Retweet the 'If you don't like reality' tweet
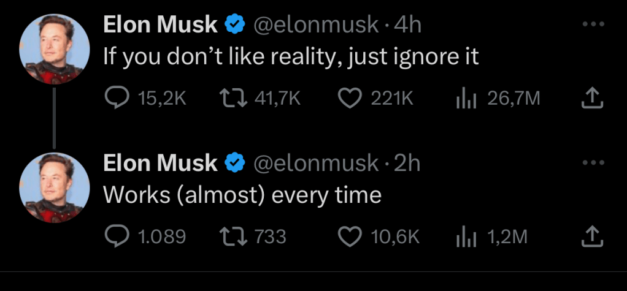Viewport: 627px width, 291px height. pos(231,98)
